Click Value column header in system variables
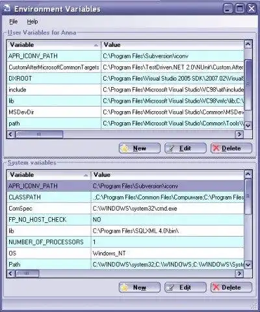This screenshot has height=312, width=260. tap(168, 175)
